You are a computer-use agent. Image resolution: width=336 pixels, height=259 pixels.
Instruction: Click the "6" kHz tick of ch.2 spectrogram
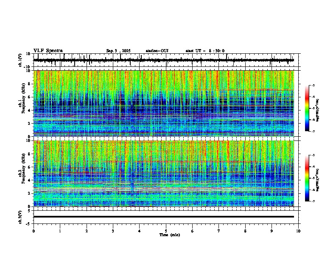tap(30, 167)
